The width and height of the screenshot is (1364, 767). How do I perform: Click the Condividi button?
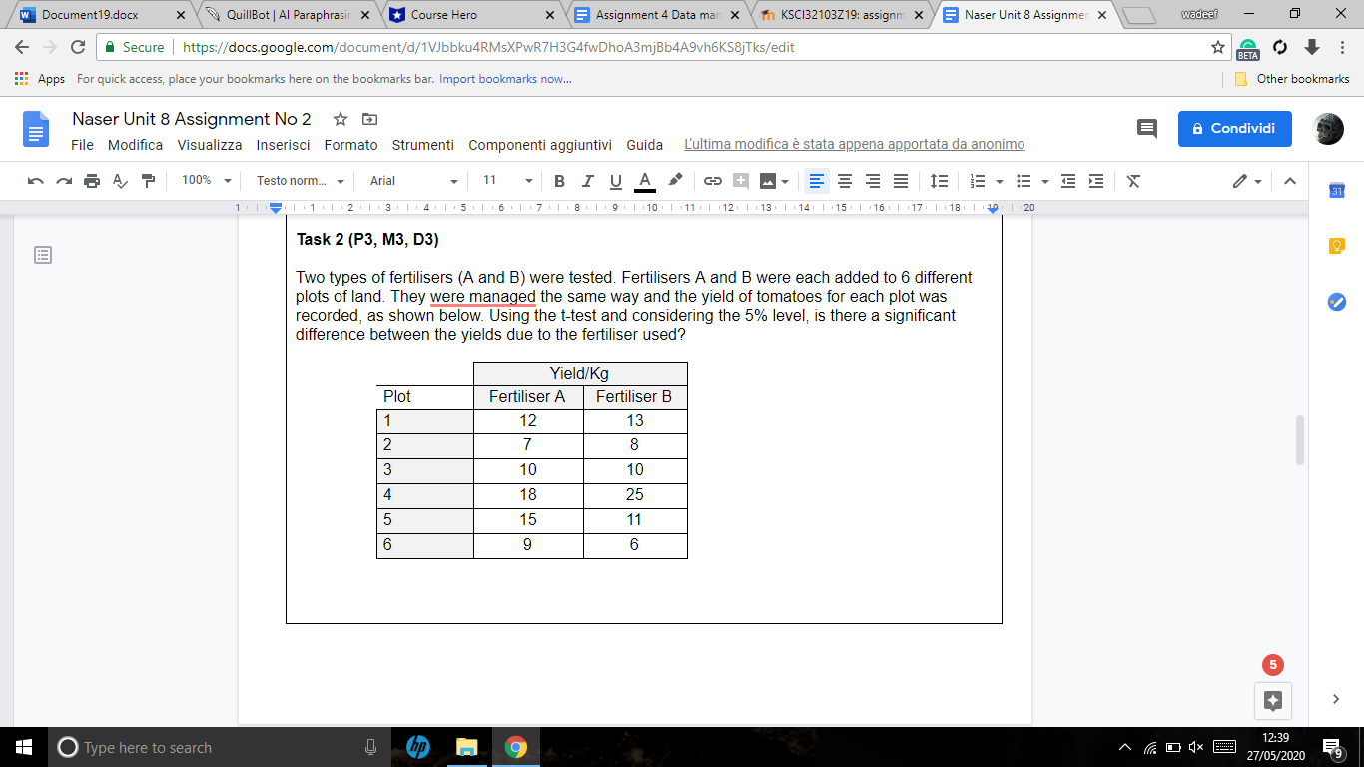(x=1234, y=128)
